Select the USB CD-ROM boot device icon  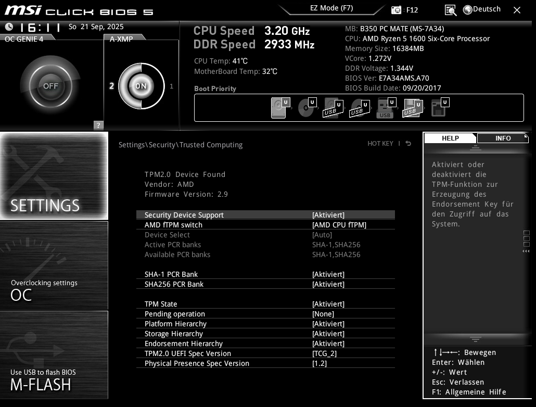coord(360,107)
